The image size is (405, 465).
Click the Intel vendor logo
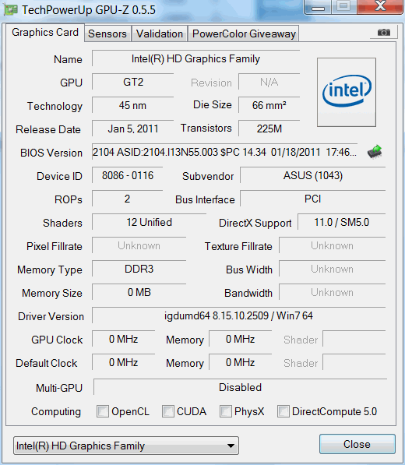click(x=347, y=92)
